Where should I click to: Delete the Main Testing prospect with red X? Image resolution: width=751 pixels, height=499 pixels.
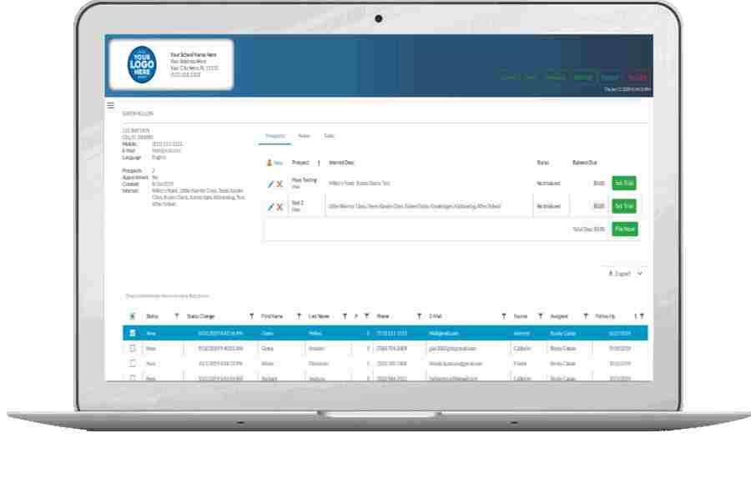(280, 184)
